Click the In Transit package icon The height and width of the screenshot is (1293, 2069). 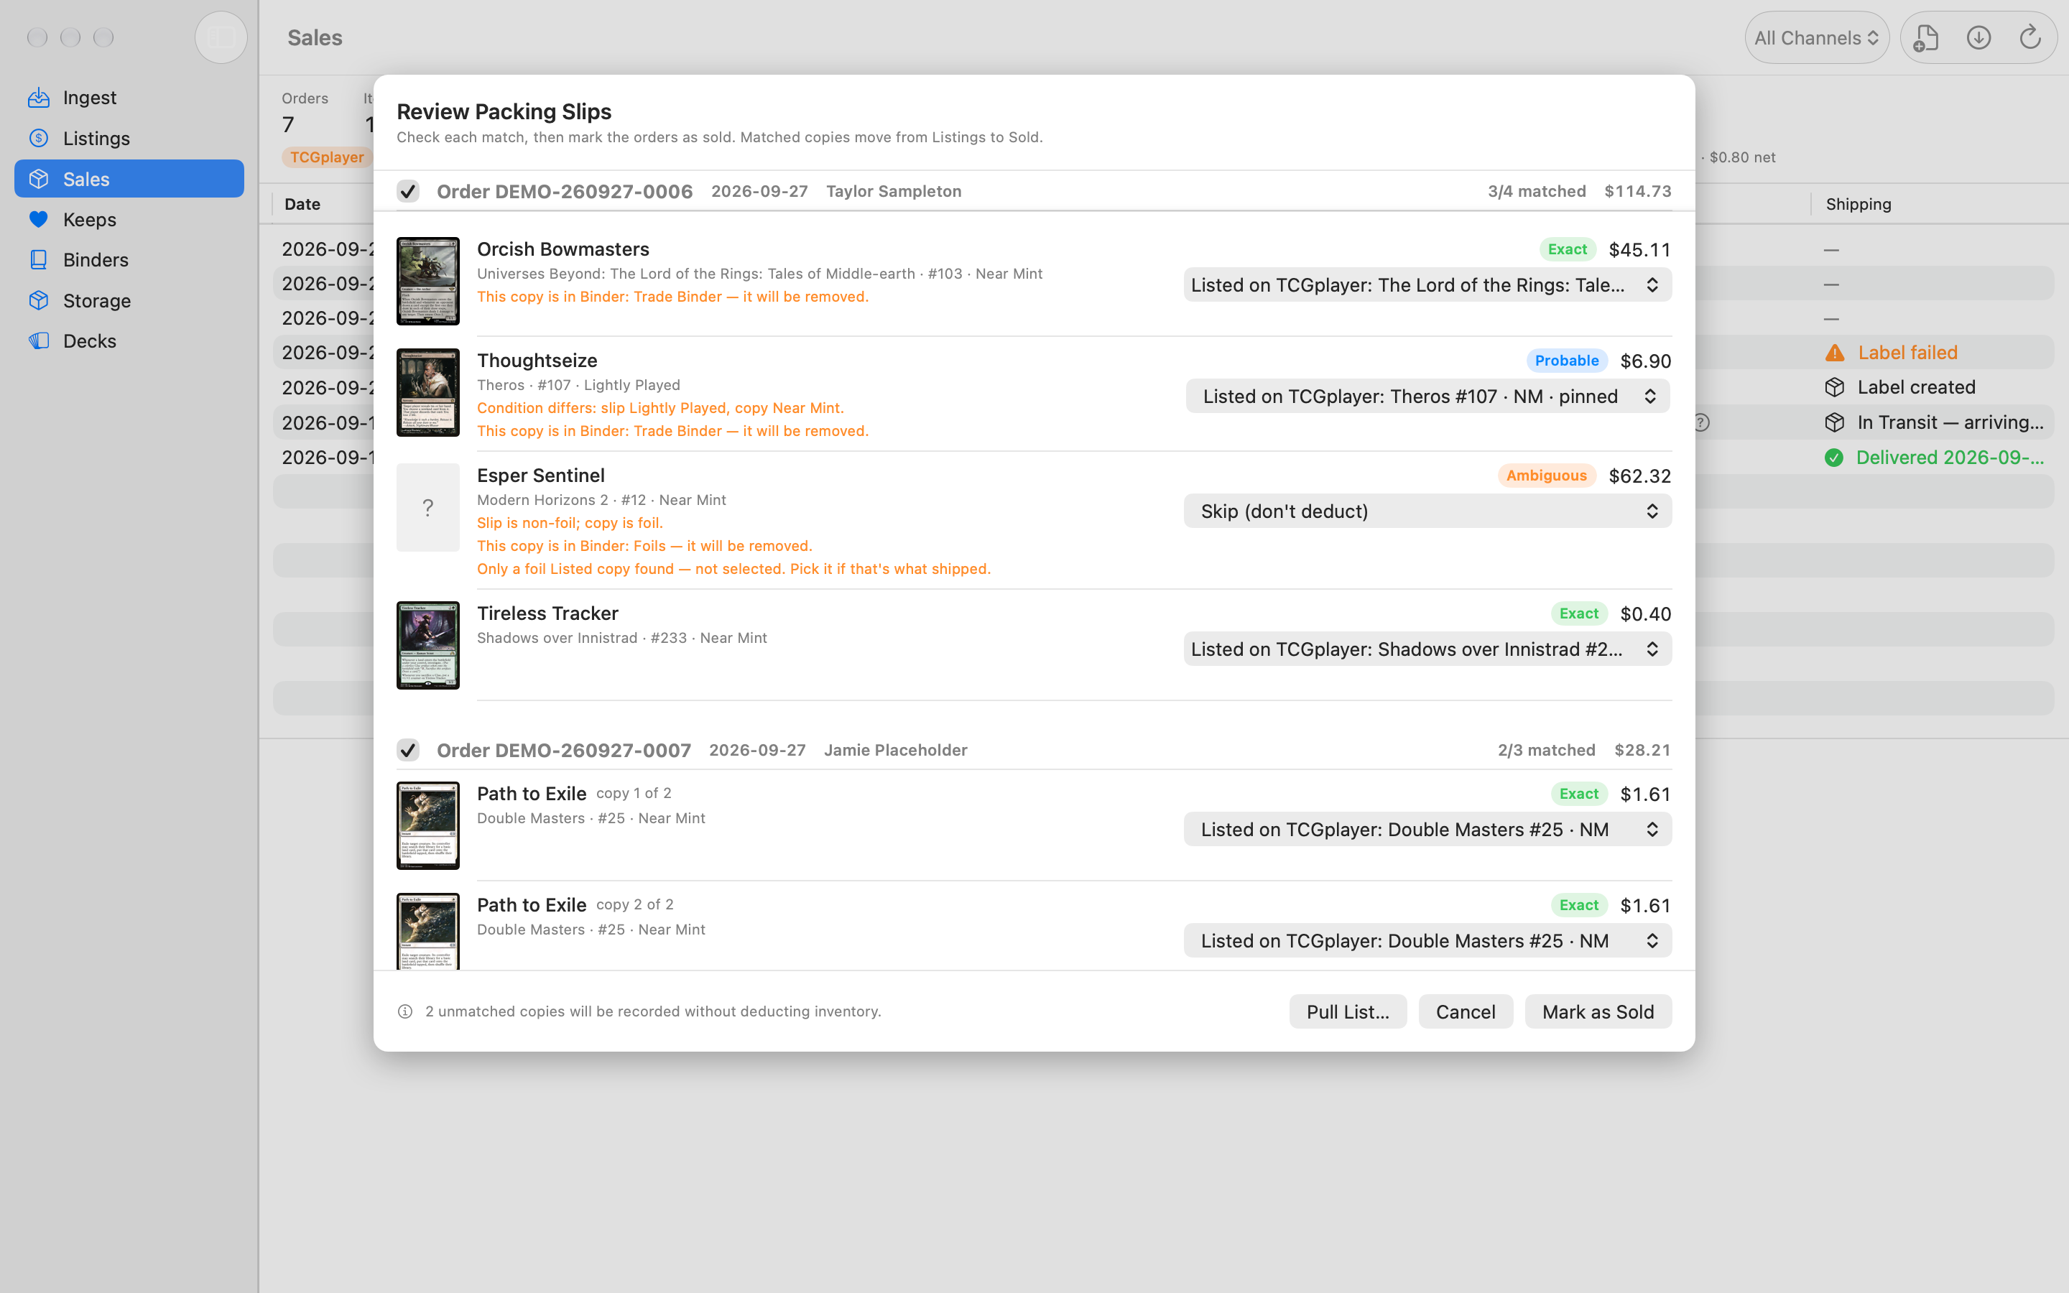click(1835, 422)
